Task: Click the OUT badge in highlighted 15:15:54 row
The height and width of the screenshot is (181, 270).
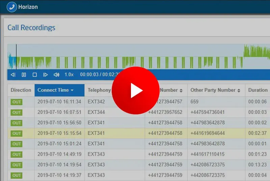Action: click(17, 133)
